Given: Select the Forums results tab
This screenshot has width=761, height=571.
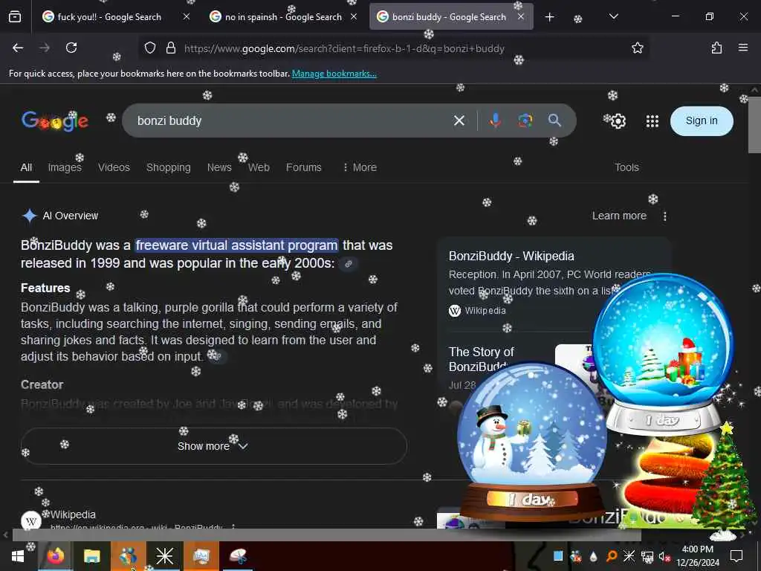Looking at the screenshot, I should 304,167.
